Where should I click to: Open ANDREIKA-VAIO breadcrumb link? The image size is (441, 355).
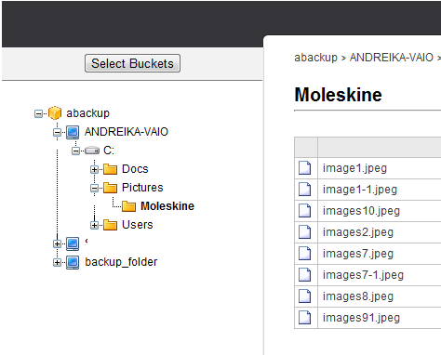(392, 58)
